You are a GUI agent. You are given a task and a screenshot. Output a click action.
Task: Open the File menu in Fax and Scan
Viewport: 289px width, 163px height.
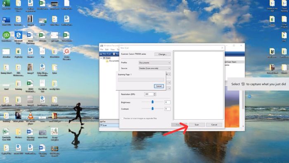[102, 50]
